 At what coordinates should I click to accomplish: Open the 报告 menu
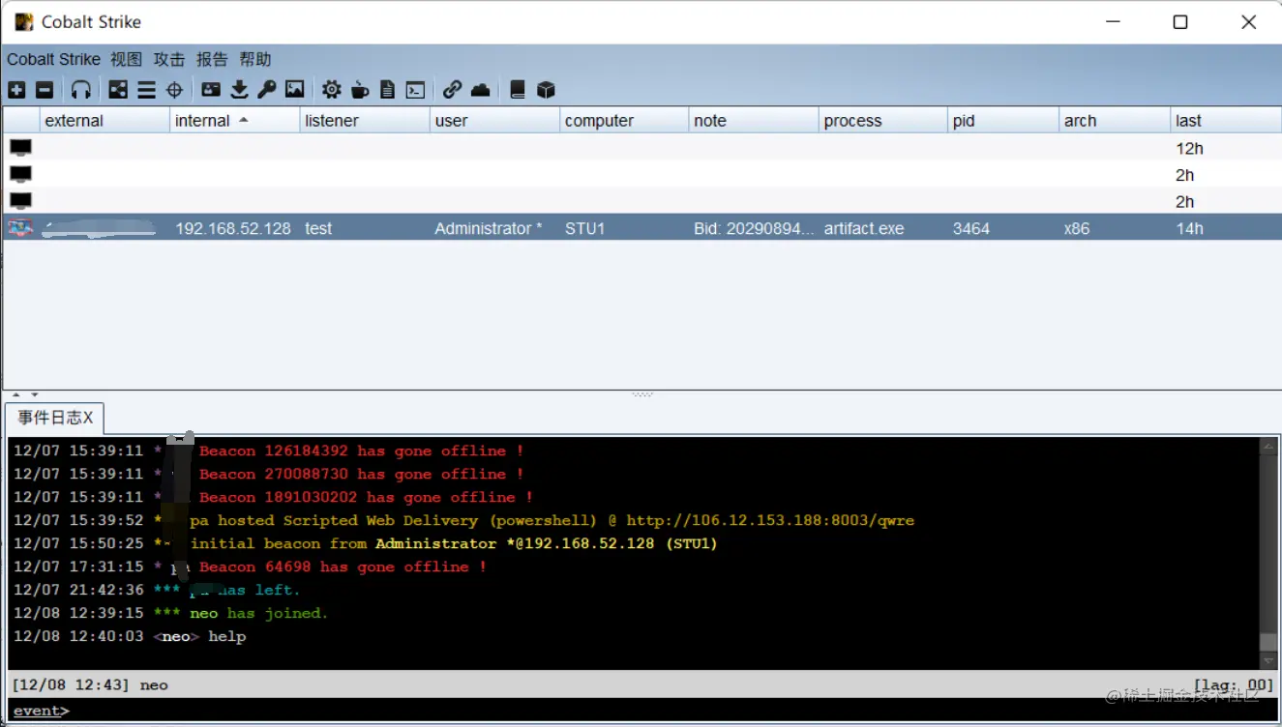[212, 59]
